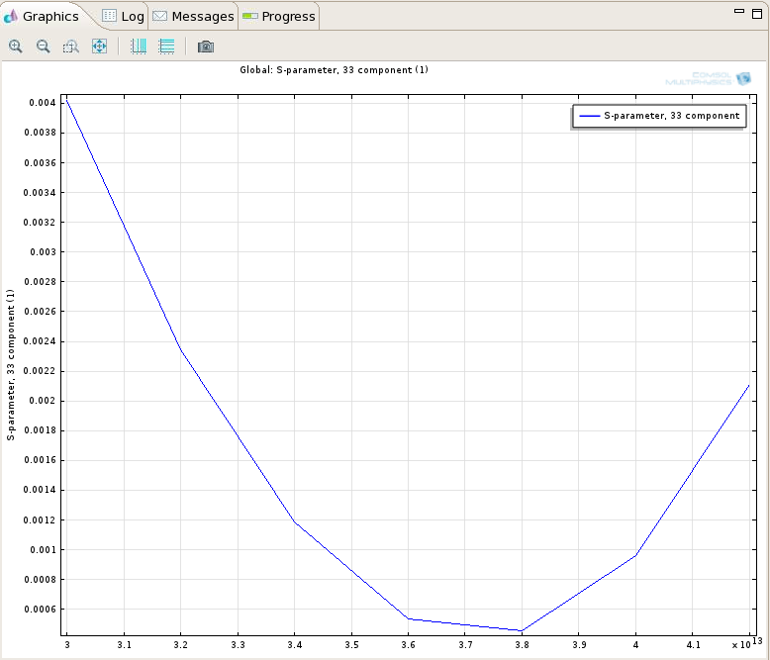Maximize the Graphics panel
The image size is (770, 660).
757,11
